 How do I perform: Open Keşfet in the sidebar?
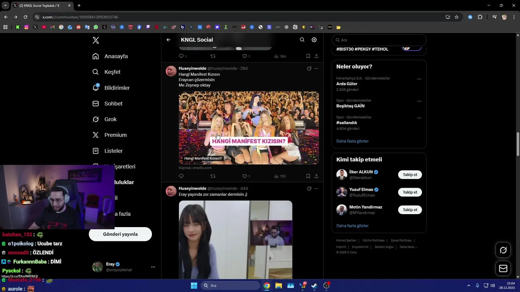[106, 72]
